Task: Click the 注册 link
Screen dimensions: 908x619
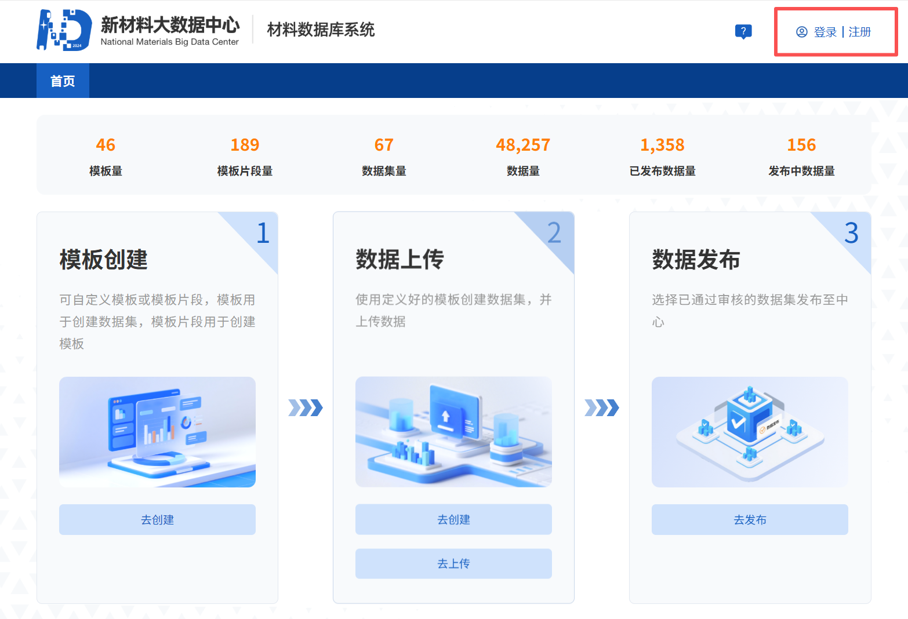Action: pos(860,32)
